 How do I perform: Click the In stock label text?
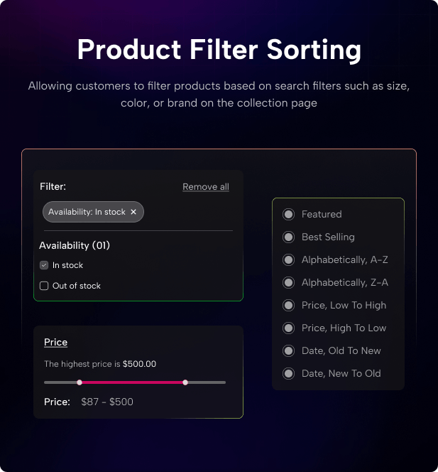pos(67,265)
